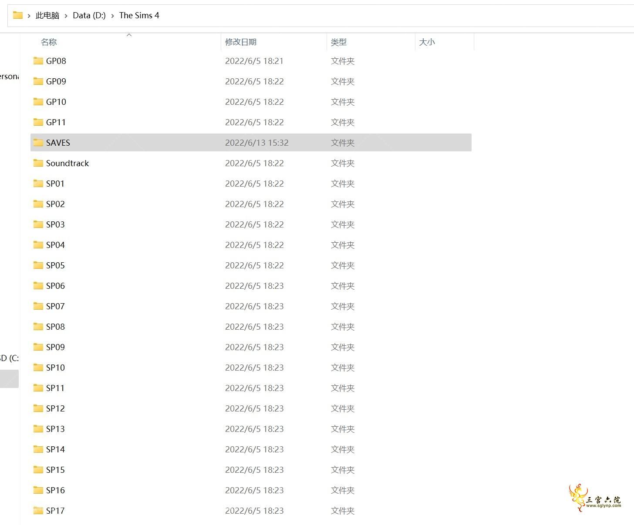This screenshot has height=525, width=634.
Task: Select the SP16 folder name
Action: pyautogui.click(x=55, y=490)
